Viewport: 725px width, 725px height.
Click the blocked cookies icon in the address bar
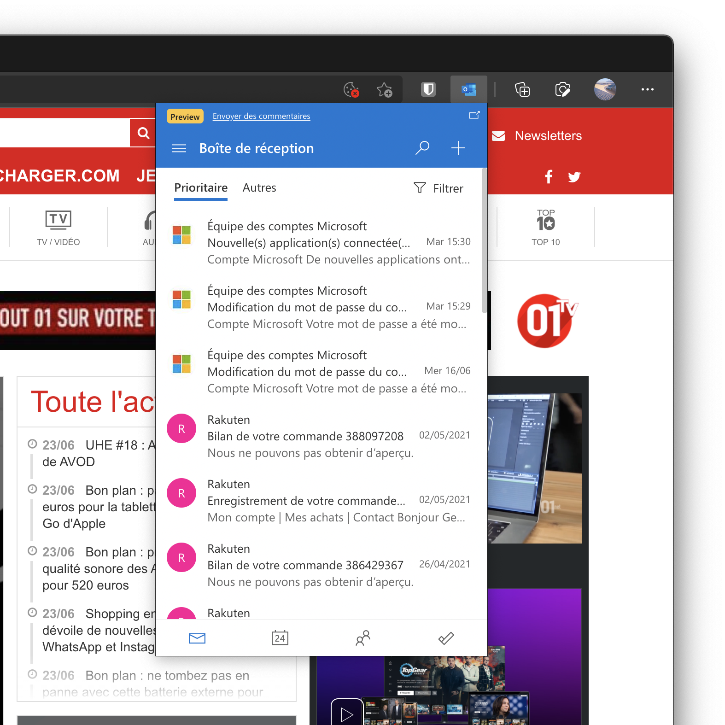[351, 89]
